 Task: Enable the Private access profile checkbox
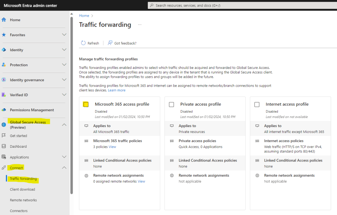tap(171, 104)
